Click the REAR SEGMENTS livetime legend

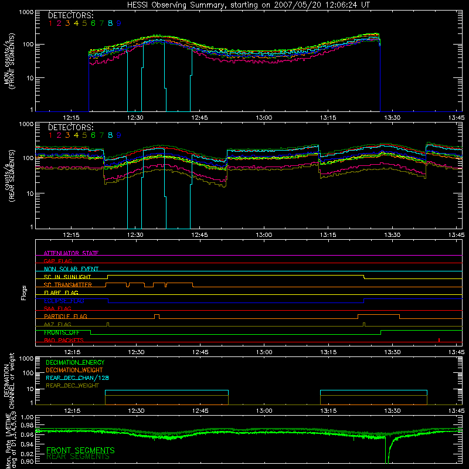point(78,457)
